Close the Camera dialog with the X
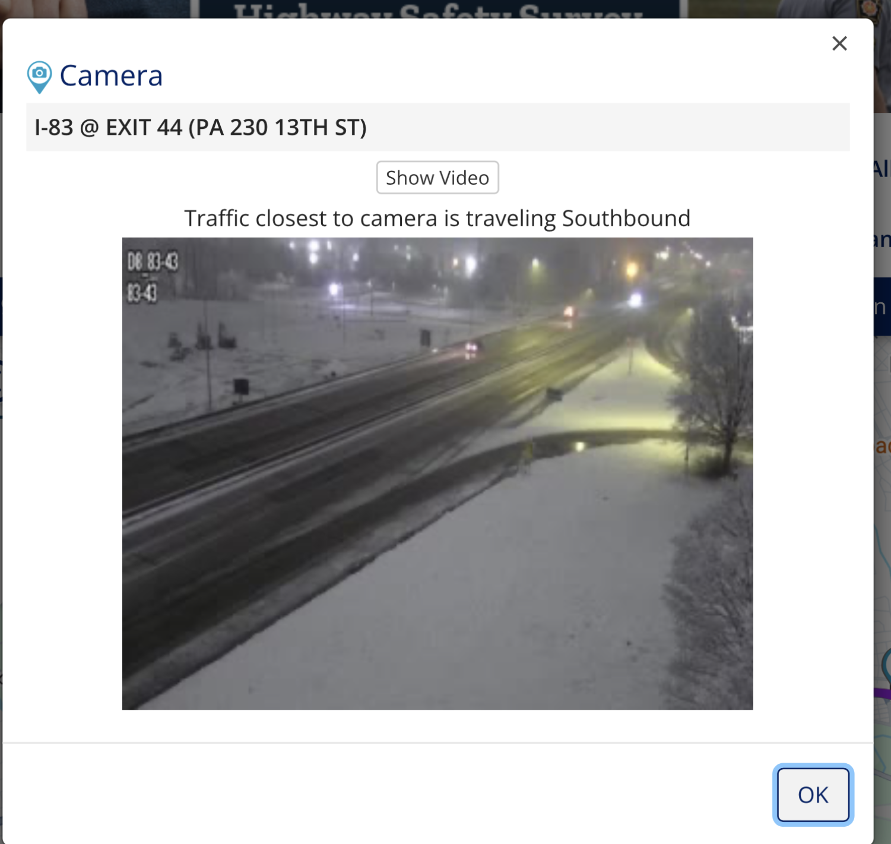 (839, 43)
